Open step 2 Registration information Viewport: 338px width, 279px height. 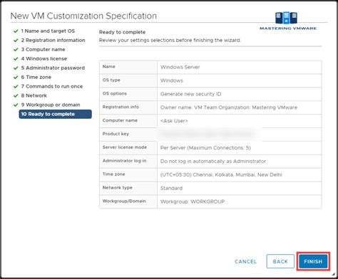pyautogui.click(x=53, y=41)
